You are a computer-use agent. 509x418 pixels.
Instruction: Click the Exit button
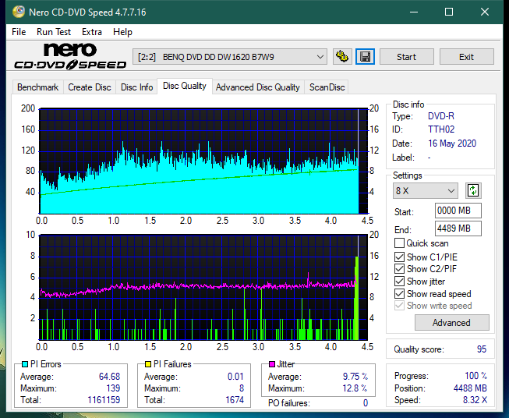[466, 57]
